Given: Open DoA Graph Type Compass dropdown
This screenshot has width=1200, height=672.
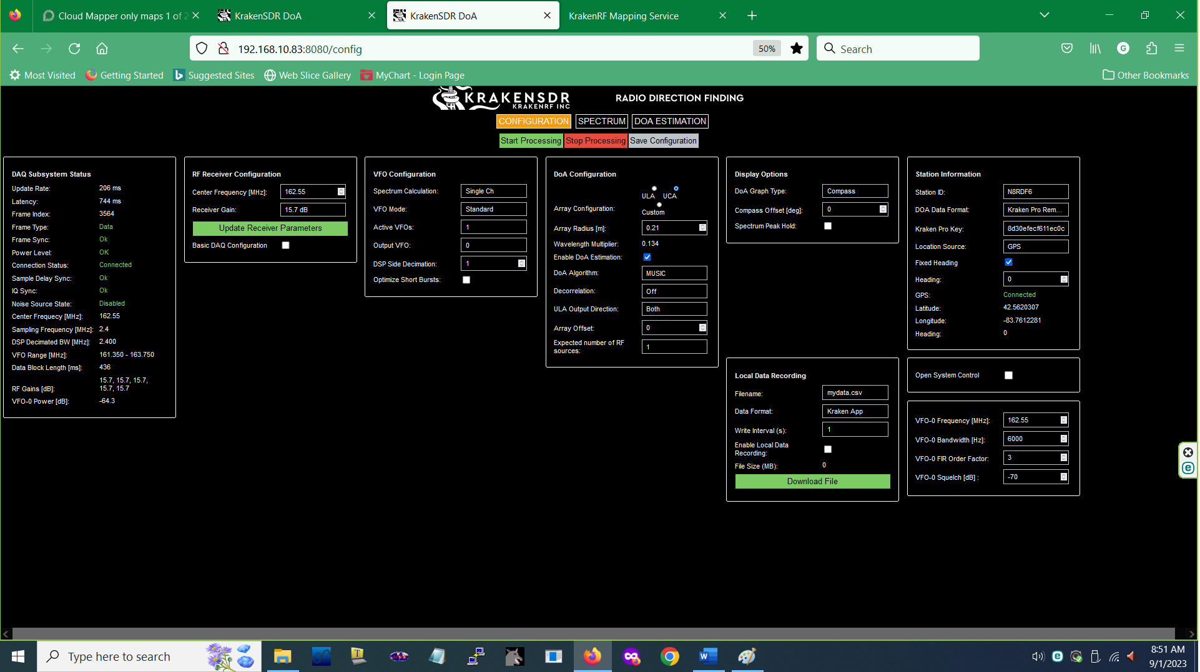Looking at the screenshot, I should [x=855, y=191].
